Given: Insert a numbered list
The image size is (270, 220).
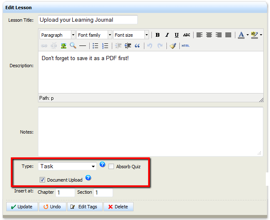Looking at the screenshot, I should 105,46.
